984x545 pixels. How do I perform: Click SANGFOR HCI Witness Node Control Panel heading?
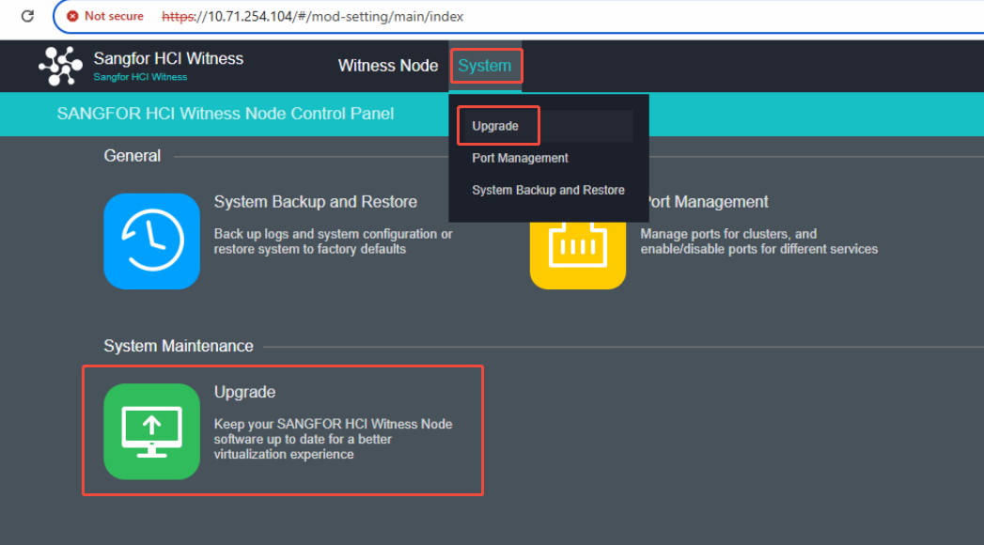click(226, 114)
